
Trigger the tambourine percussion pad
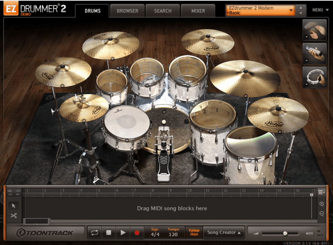coord(314,77)
